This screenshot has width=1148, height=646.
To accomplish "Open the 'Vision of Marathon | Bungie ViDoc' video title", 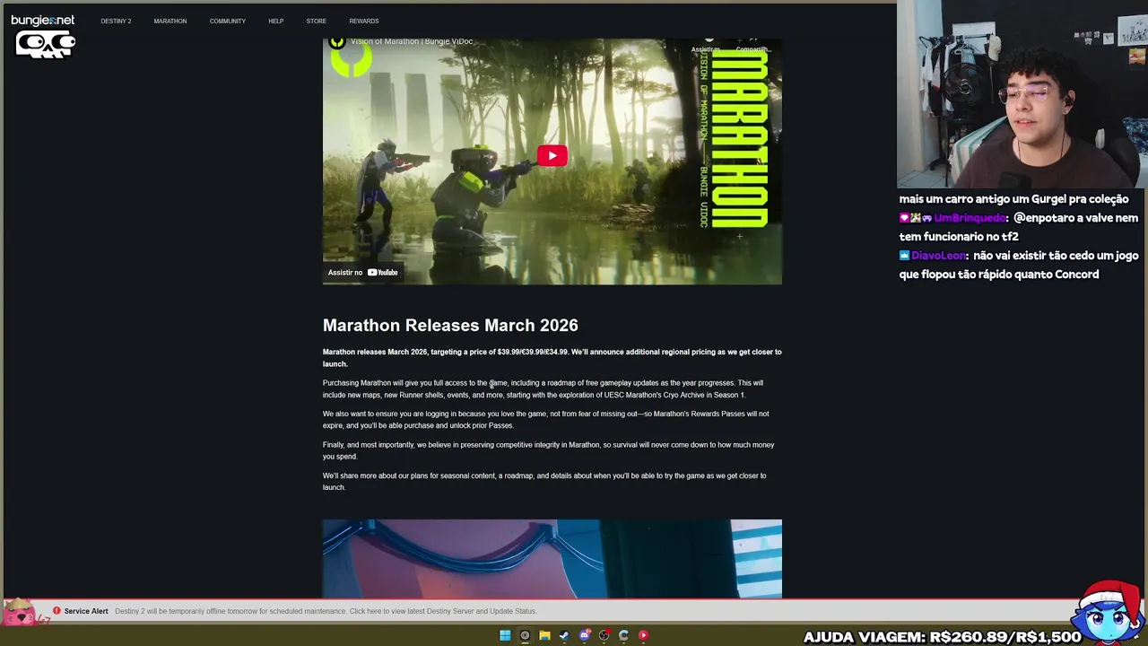I will pyautogui.click(x=412, y=41).
